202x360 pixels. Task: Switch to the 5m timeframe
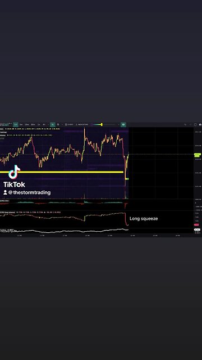(x=21, y=124)
